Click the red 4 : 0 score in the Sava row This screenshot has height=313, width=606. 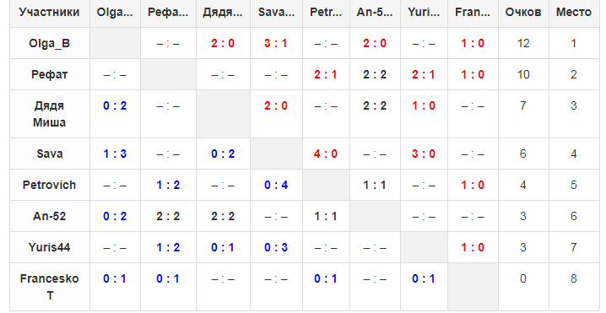(326, 154)
